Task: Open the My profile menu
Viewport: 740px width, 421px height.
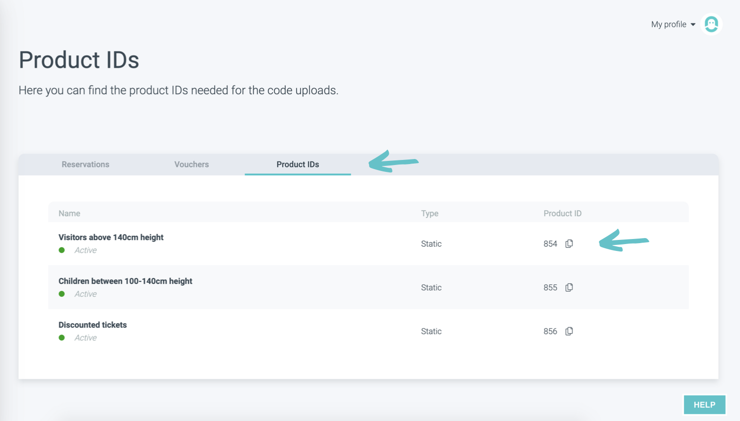Action: coord(669,24)
